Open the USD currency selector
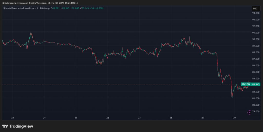Screen dimensions: 263x132 255,8
